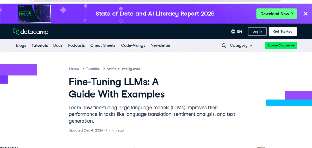This screenshot has height=148, width=312.
Task: Open search with the magnifying glass icon
Action: [x=224, y=45]
